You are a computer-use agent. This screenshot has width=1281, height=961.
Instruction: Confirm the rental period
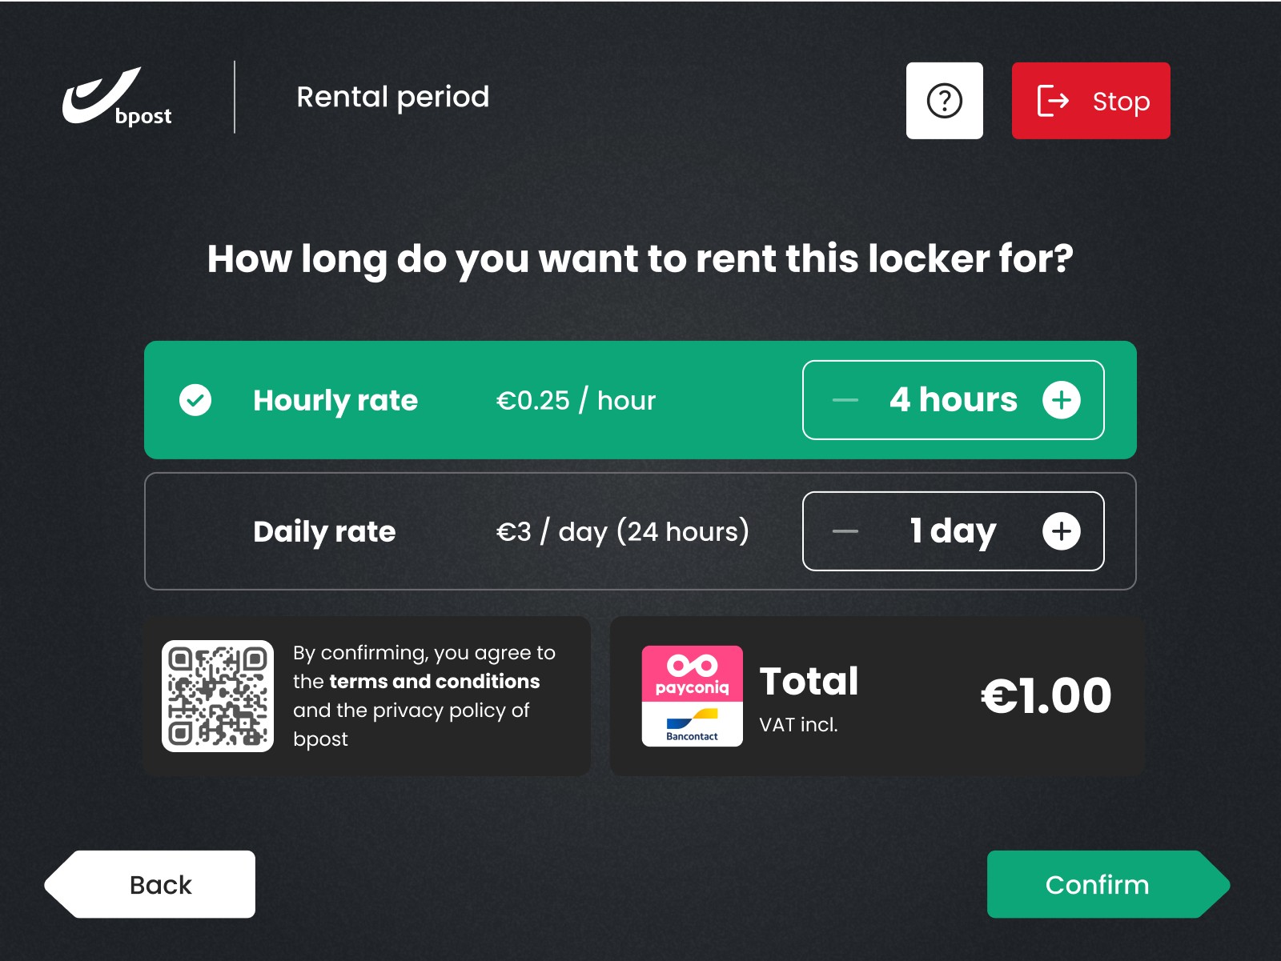(x=1098, y=884)
